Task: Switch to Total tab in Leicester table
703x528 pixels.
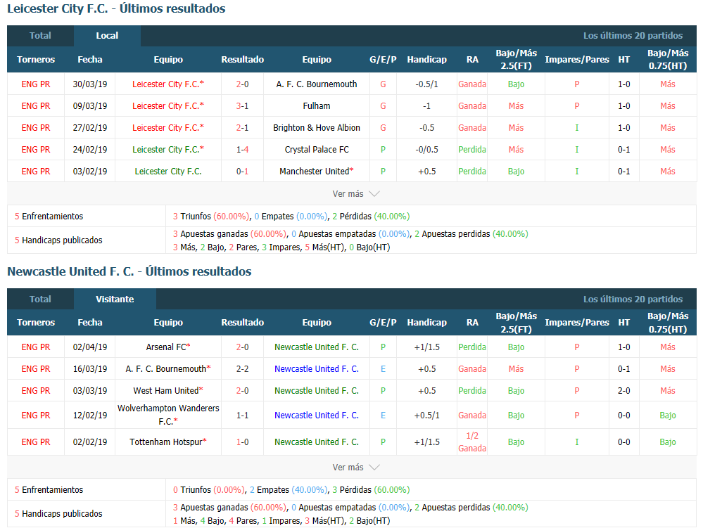Action: point(40,36)
